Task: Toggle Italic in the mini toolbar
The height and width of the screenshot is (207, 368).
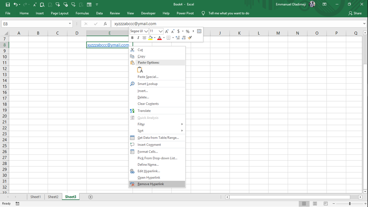Action: tap(138, 38)
